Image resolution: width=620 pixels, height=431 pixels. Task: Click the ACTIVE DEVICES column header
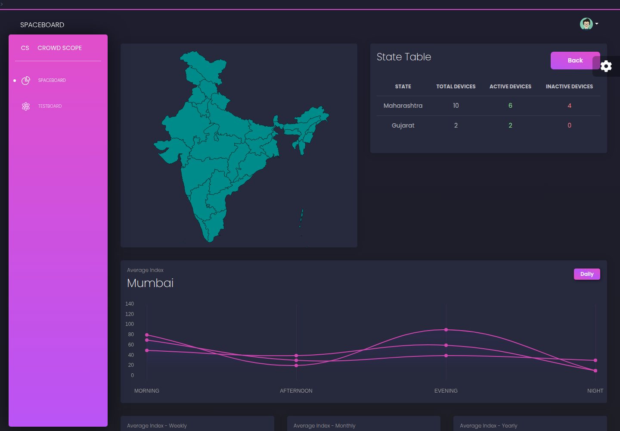tap(510, 87)
